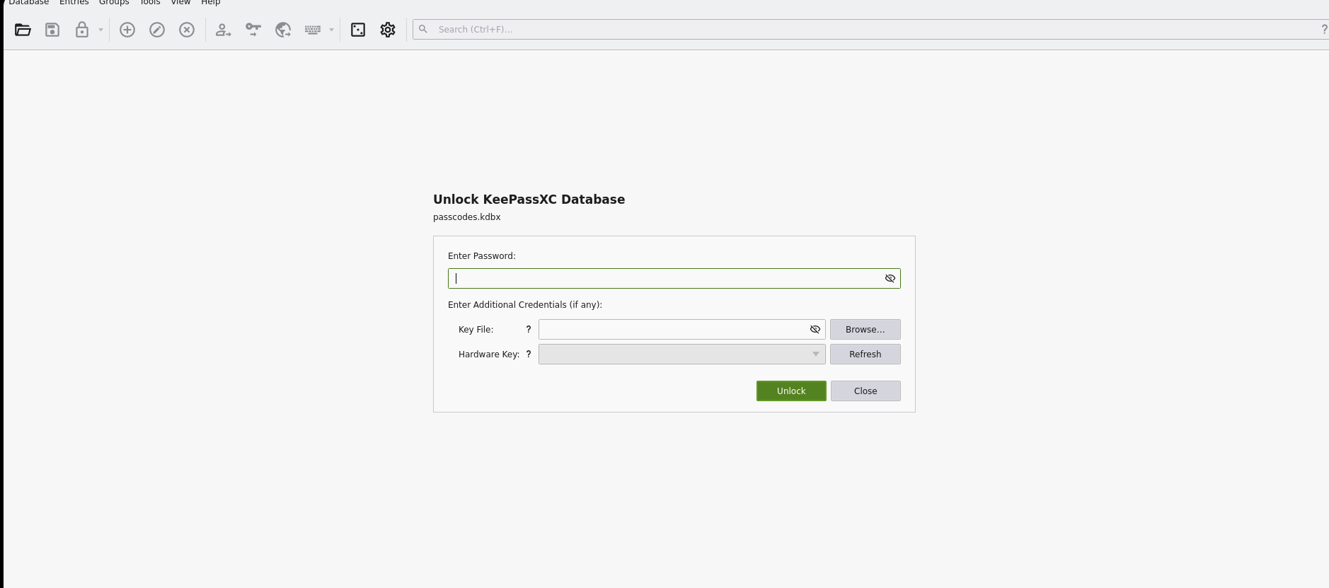Viewport: 1329px width, 588px height.
Task: Open the Groups menu
Action: (x=114, y=3)
